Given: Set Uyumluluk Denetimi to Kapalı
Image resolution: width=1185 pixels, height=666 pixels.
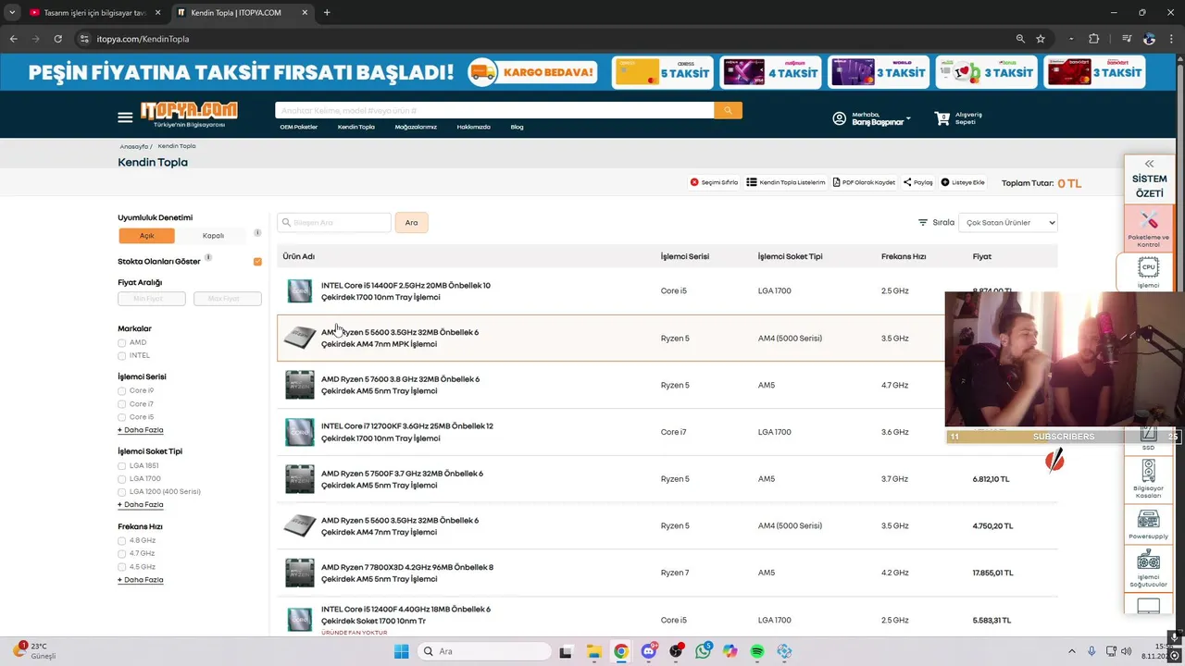Looking at the screenshot, I should coord(213,236).
